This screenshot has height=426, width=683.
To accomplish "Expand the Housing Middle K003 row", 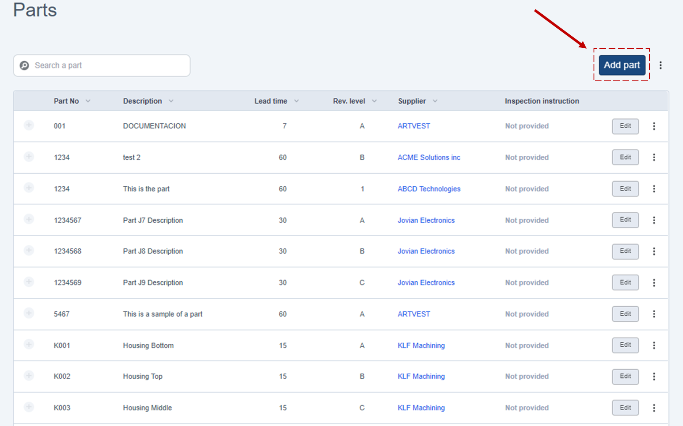I will [29, 407].
